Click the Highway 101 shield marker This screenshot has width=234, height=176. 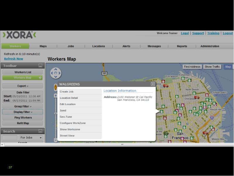tap(104, 73)
